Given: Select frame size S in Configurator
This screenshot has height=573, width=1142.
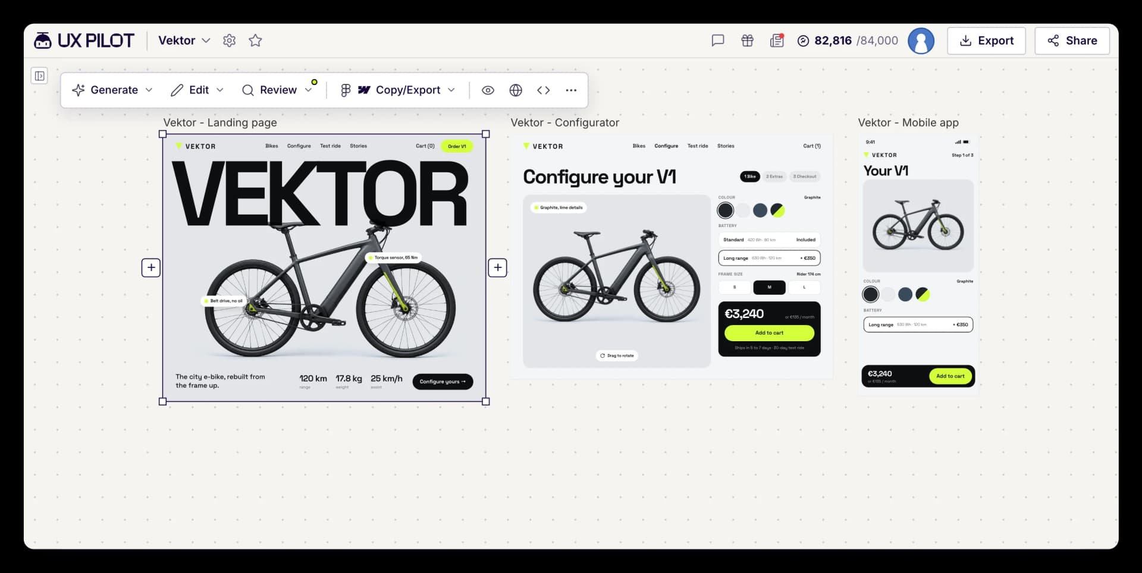Looking at the screenshot, I should coord(735,287).
